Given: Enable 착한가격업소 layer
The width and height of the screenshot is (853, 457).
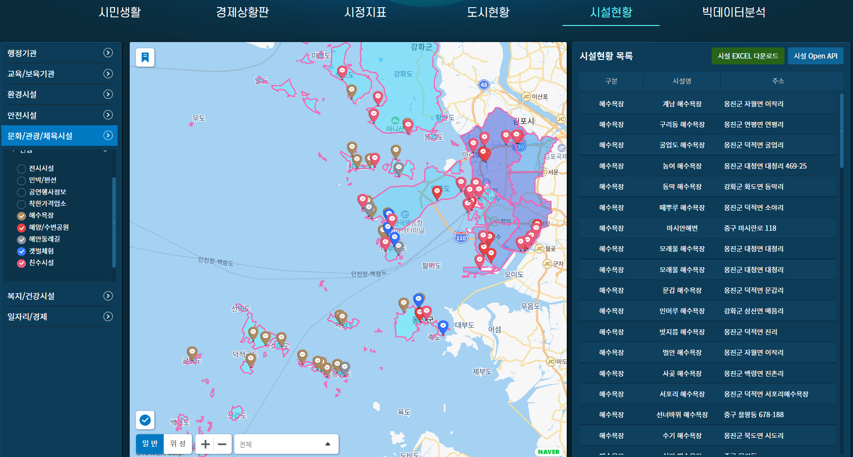Looking at the screenshot, I should pos(21,204).
